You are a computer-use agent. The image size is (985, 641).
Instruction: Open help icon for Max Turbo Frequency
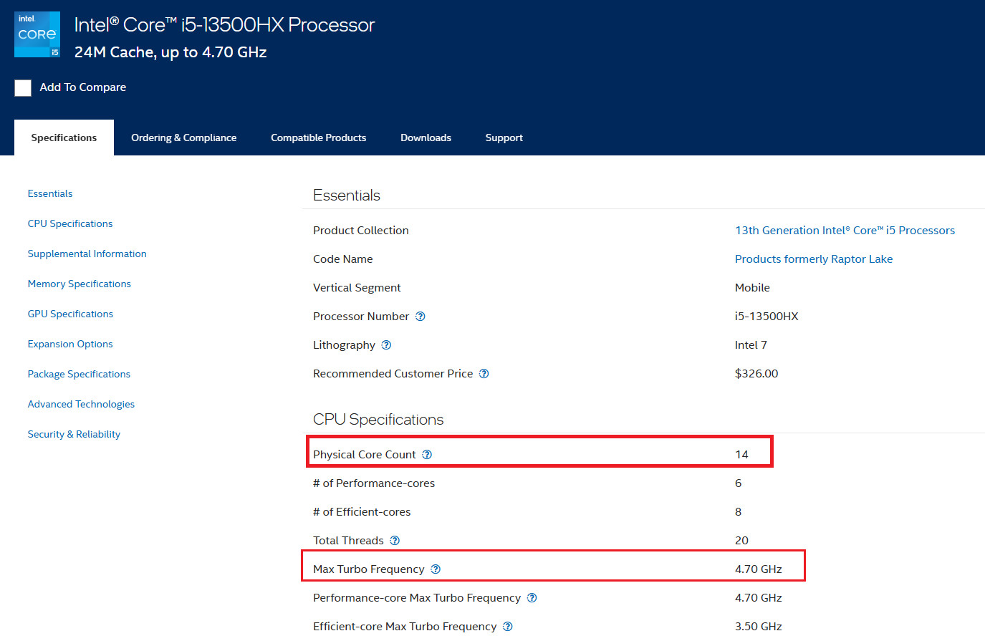[436, 569]
